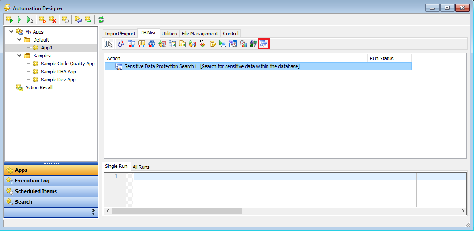Open the Utilities tab
474x231 pixels.
169,34
